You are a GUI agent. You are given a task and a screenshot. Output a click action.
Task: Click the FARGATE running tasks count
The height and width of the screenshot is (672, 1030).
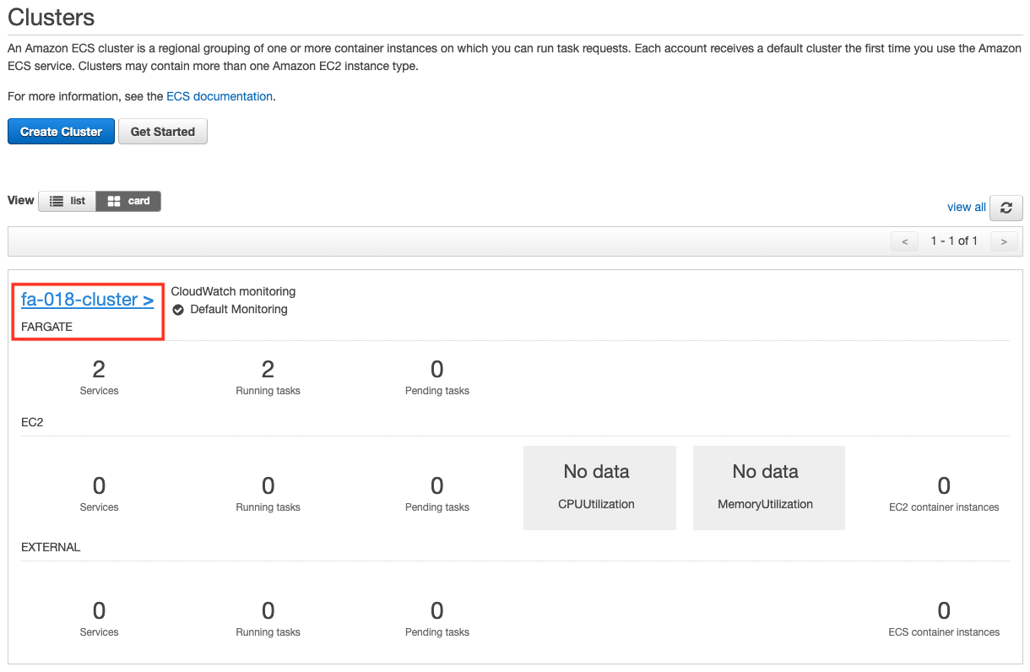pos(268,369)
